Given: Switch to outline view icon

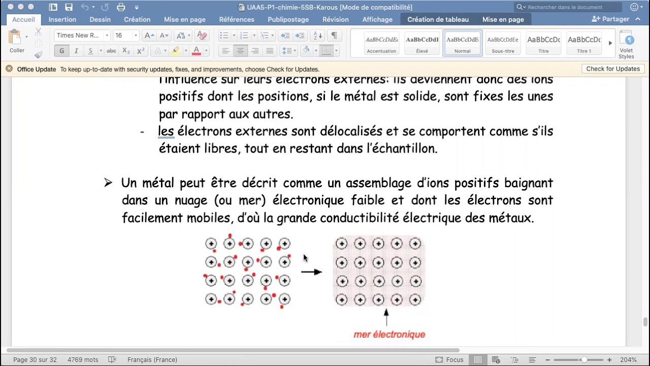Looking at the screenshot, I should [x=514, y=360].
